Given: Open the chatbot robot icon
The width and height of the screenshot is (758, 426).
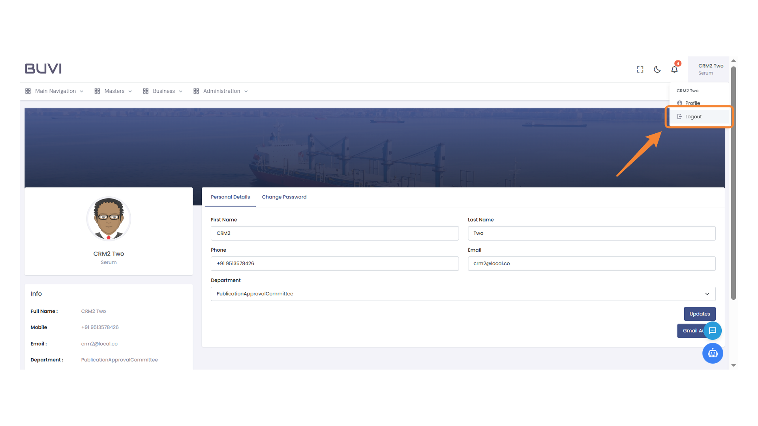Looking at the screenshot, I should [713, 353].
